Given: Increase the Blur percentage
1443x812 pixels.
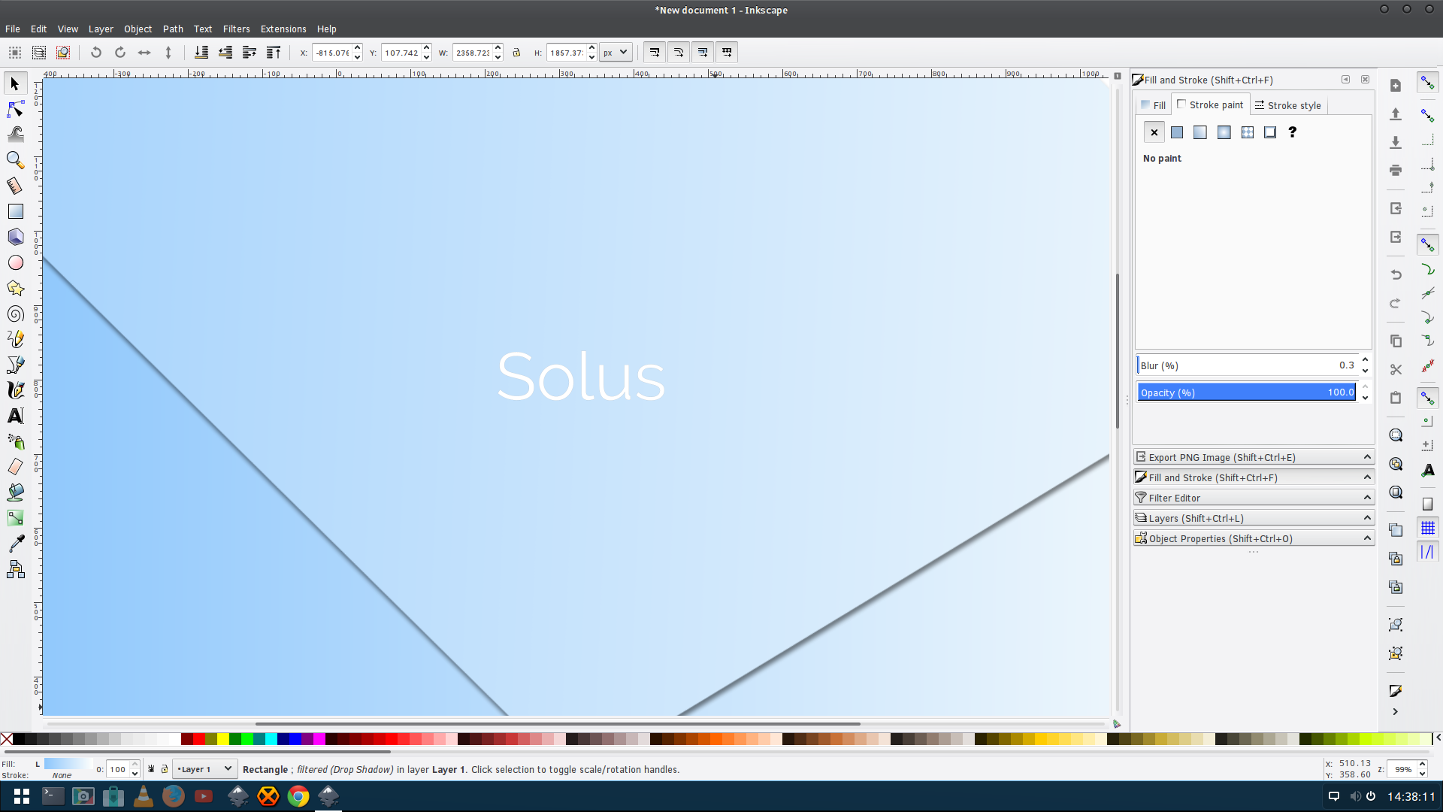Looking at the screenshot, I should click(1366, 361).
